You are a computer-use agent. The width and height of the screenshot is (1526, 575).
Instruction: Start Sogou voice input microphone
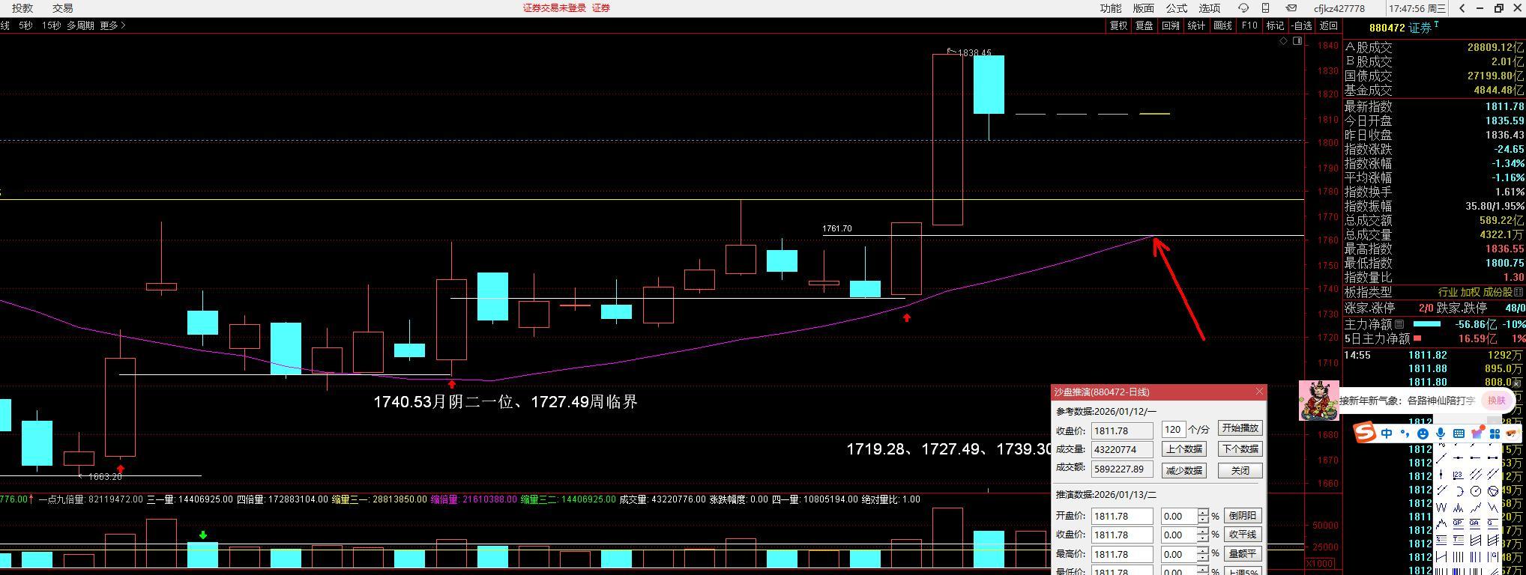point(1441,433)
